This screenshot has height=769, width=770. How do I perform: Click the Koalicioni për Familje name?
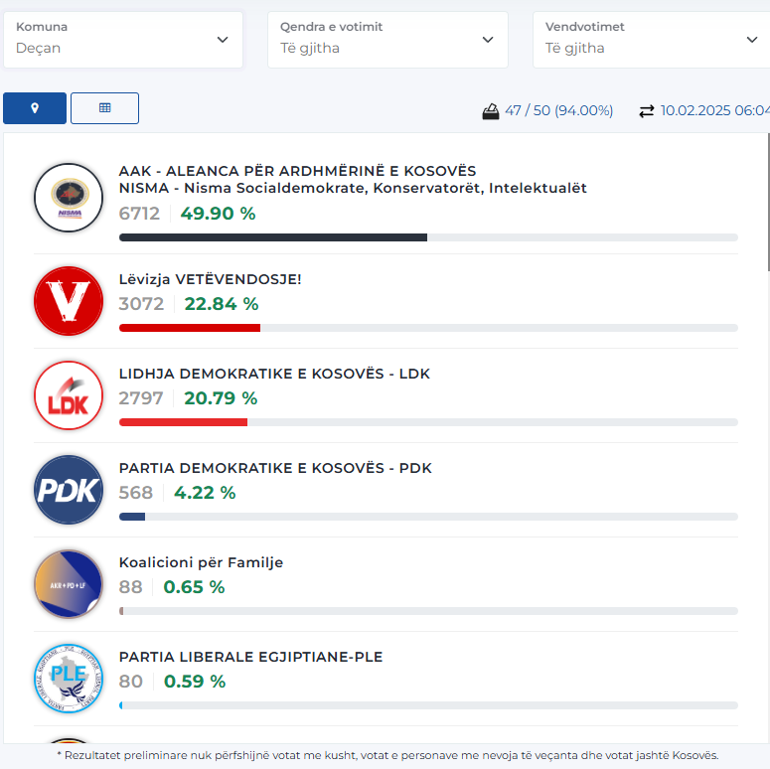201,562
